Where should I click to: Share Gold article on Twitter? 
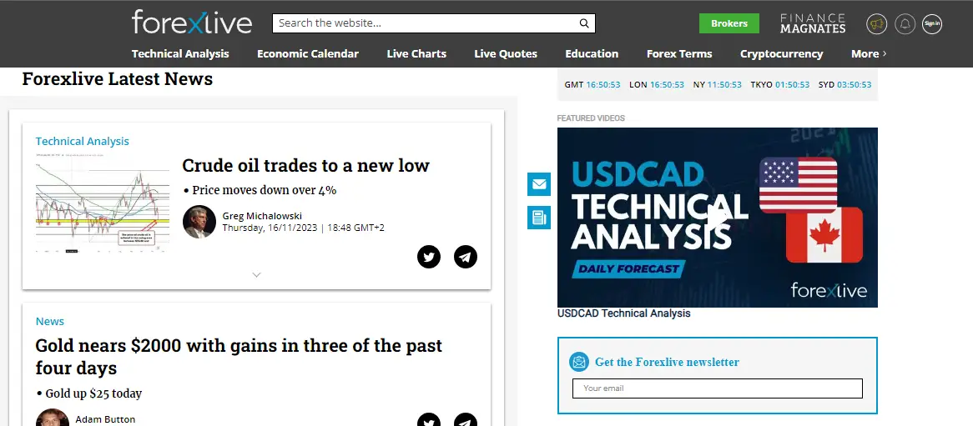tap(429, 420)
